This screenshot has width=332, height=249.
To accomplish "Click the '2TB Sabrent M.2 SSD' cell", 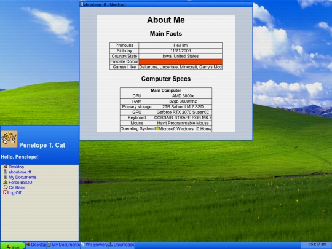I will [183, 107].
